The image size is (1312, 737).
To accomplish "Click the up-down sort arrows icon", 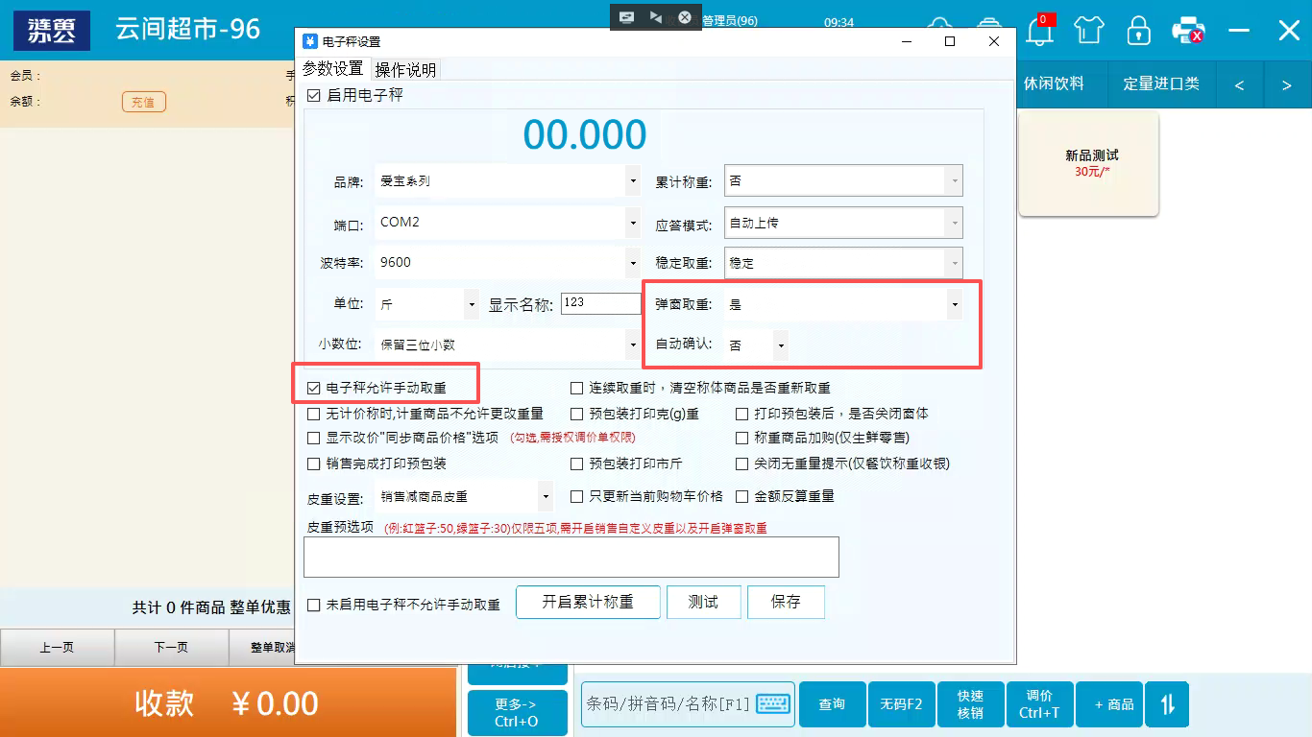I will pos(1167,703).
